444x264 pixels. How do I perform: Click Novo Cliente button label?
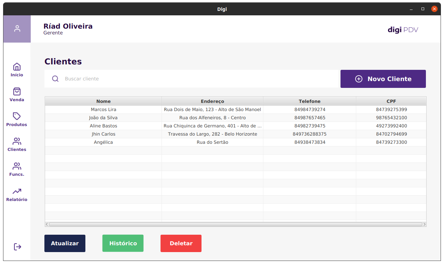coord(389,79)
